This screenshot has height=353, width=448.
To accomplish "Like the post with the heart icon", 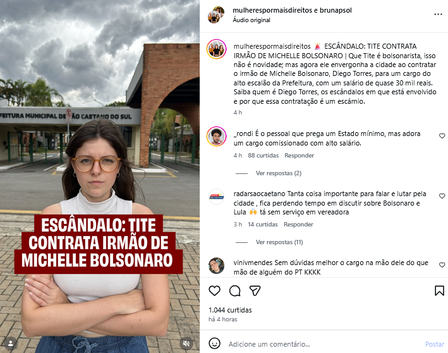I will (215, 290).
